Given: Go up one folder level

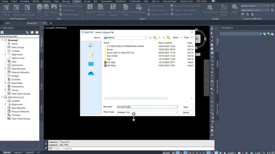Looking at the screenshot, I should [x=155, y=38].
